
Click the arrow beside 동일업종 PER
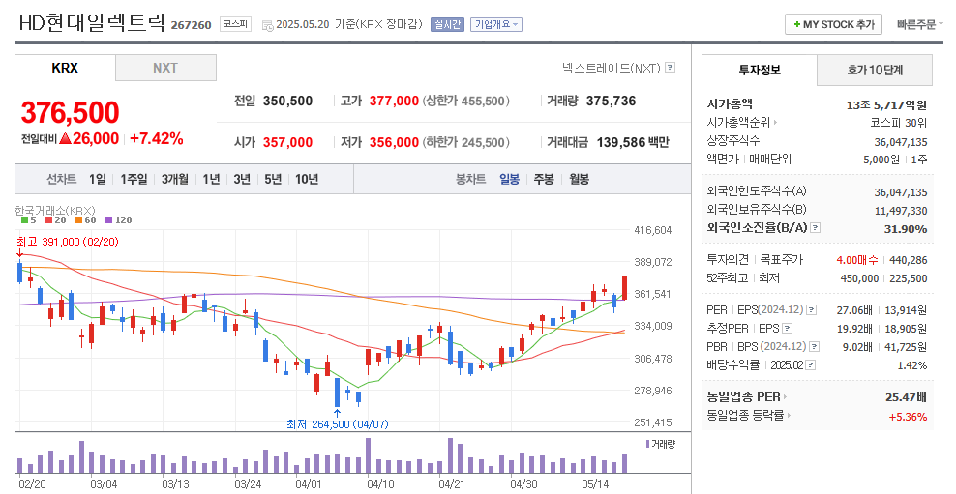click(785, 397)
